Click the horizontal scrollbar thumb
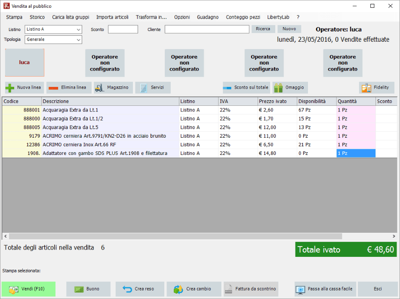 point(175,236)
